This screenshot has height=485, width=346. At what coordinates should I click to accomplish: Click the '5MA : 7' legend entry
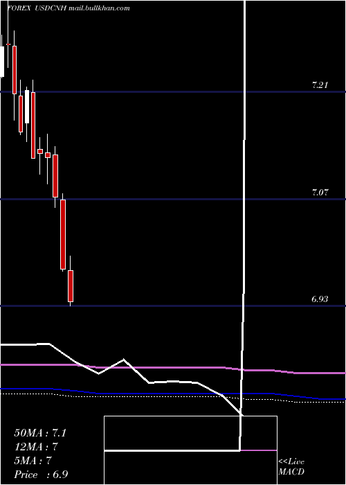tap(33, 461)
